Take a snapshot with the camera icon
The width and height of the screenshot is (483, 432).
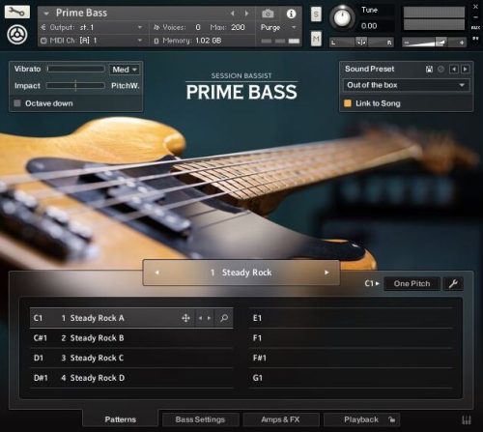coord(268,14)
